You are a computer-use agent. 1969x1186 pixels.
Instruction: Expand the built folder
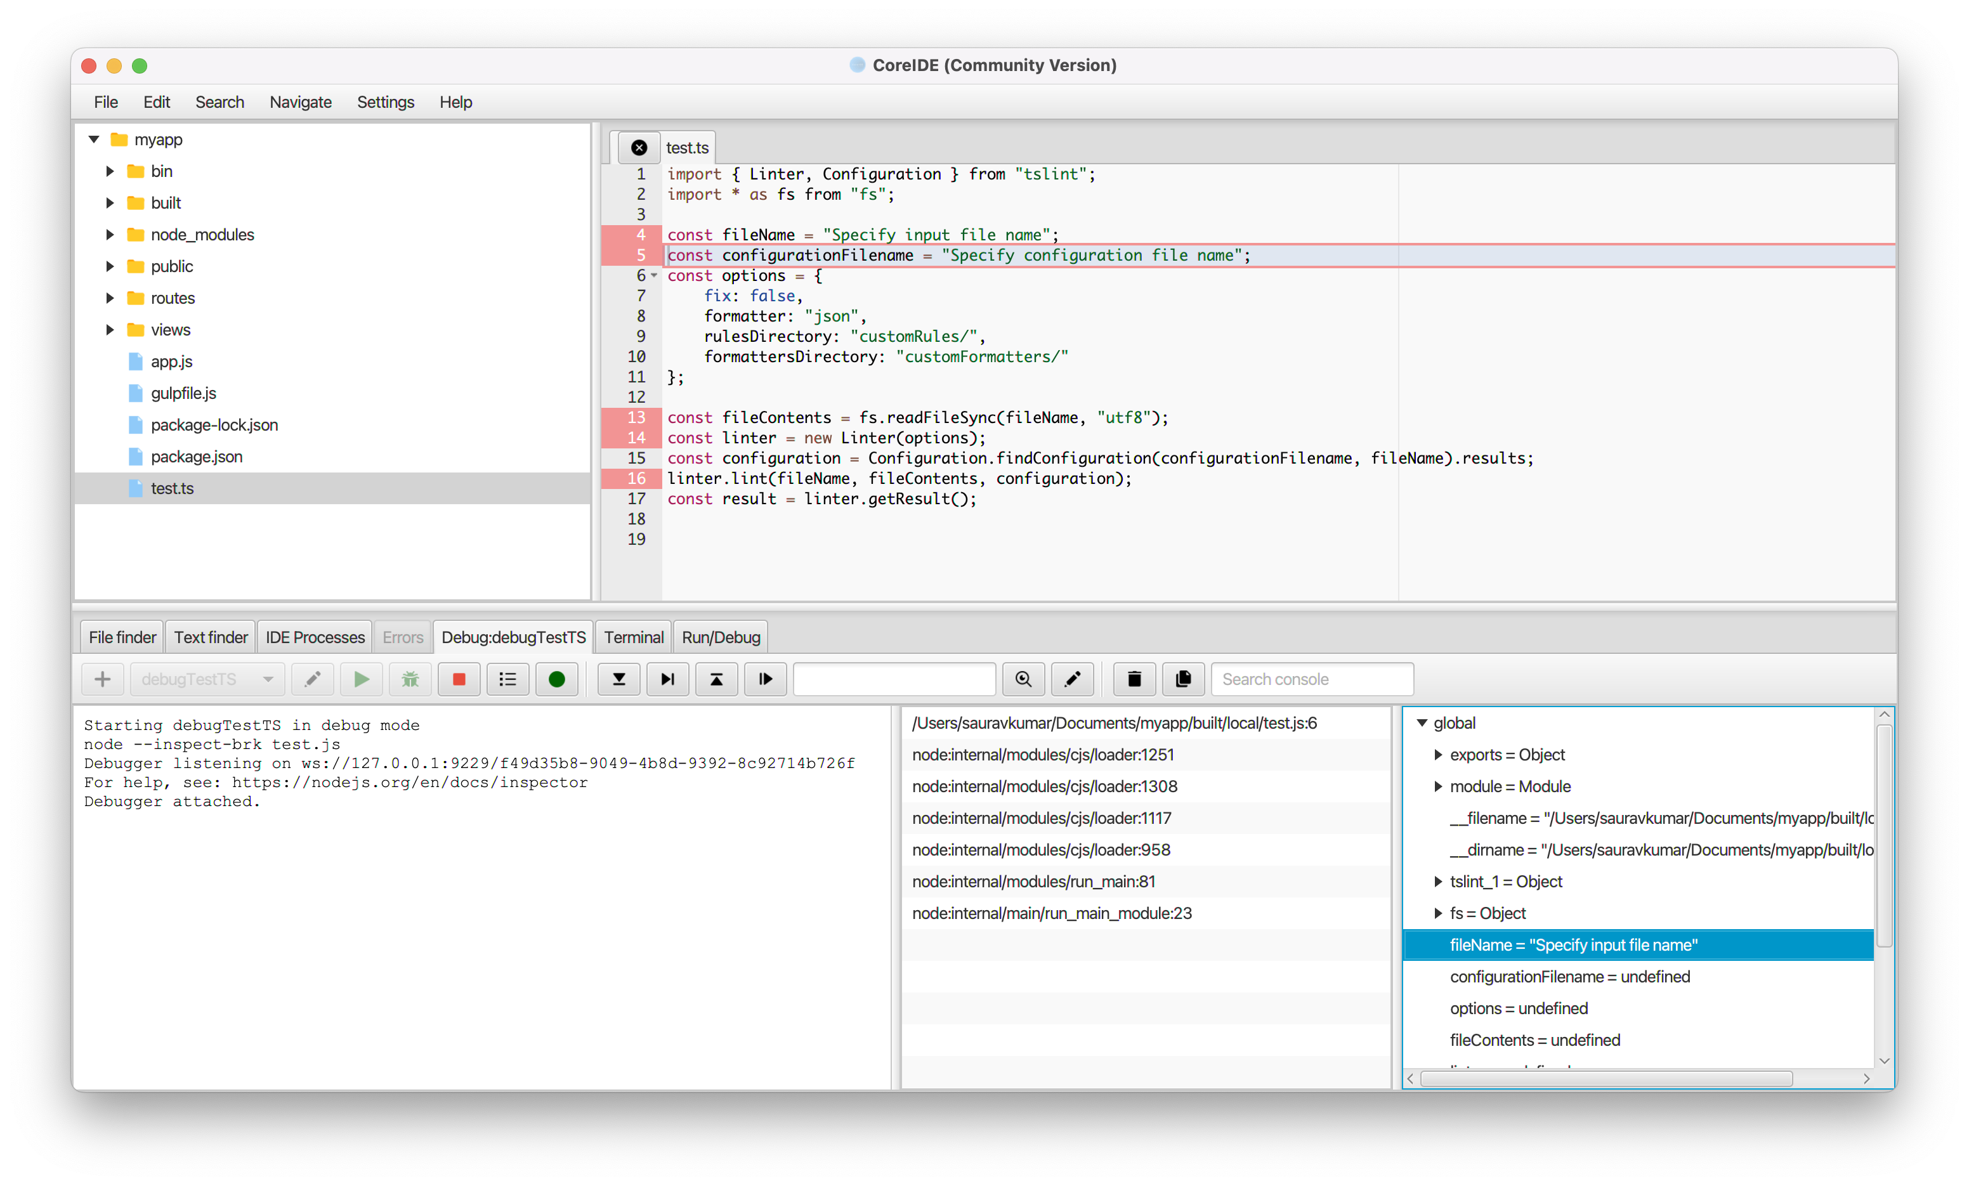[x=110, y=203]
